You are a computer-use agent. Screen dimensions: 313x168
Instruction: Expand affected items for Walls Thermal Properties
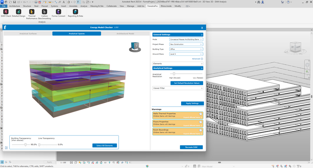coord(192,117)
